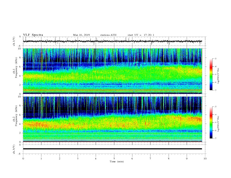Click the "4" kHz tick on ch.1 frequency axis

tap(20, 76)
